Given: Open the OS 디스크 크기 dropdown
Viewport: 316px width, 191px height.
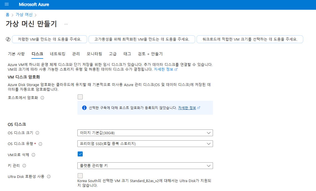Looking at the screenshot, I should 145,133.
